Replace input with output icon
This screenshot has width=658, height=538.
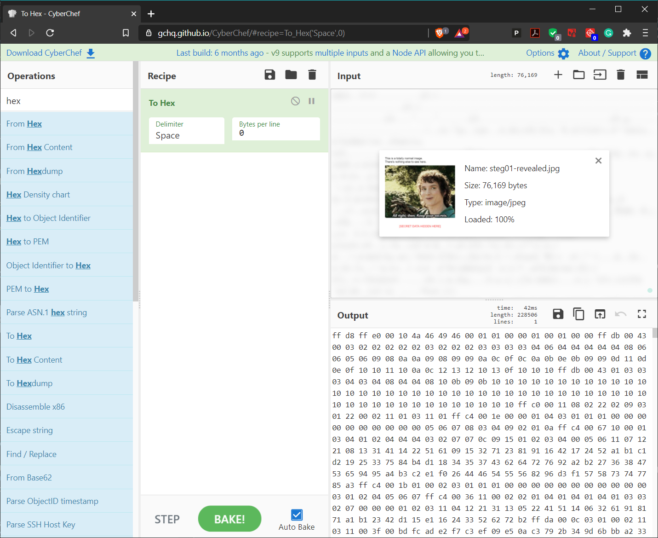(600, 314)
